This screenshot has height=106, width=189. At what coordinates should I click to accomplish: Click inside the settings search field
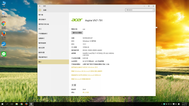140,10
